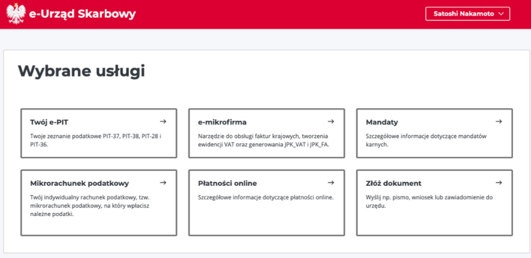Open the Płatności online title

click(x=227, y=183)
